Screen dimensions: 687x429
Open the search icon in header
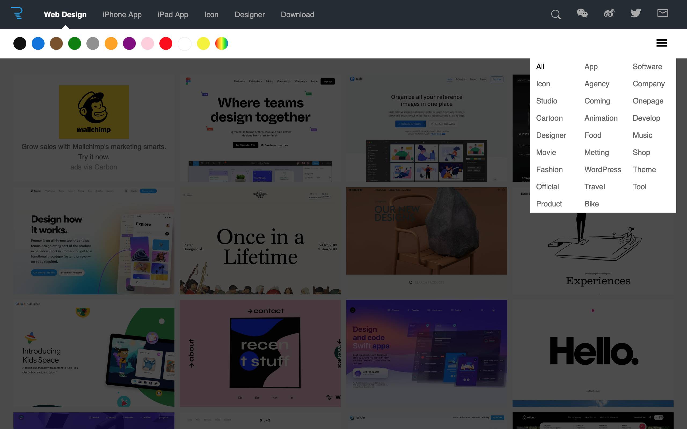point(556,14)
